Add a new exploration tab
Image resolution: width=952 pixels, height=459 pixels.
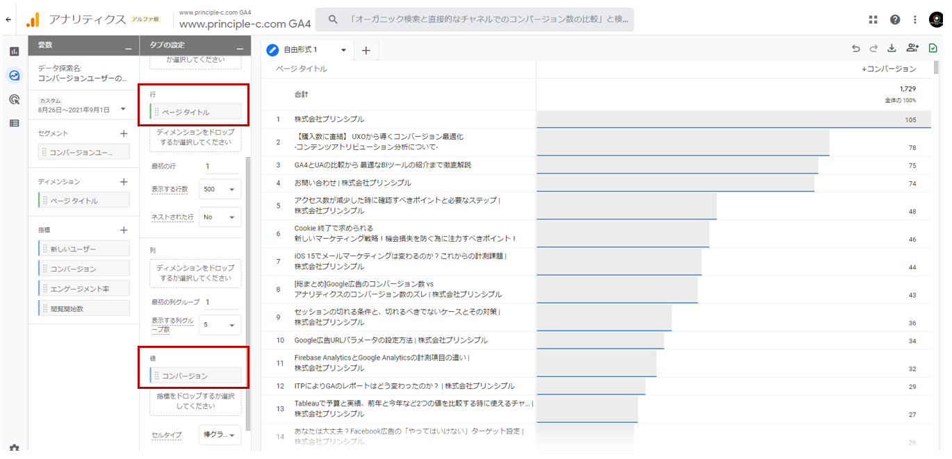(366, 50)
